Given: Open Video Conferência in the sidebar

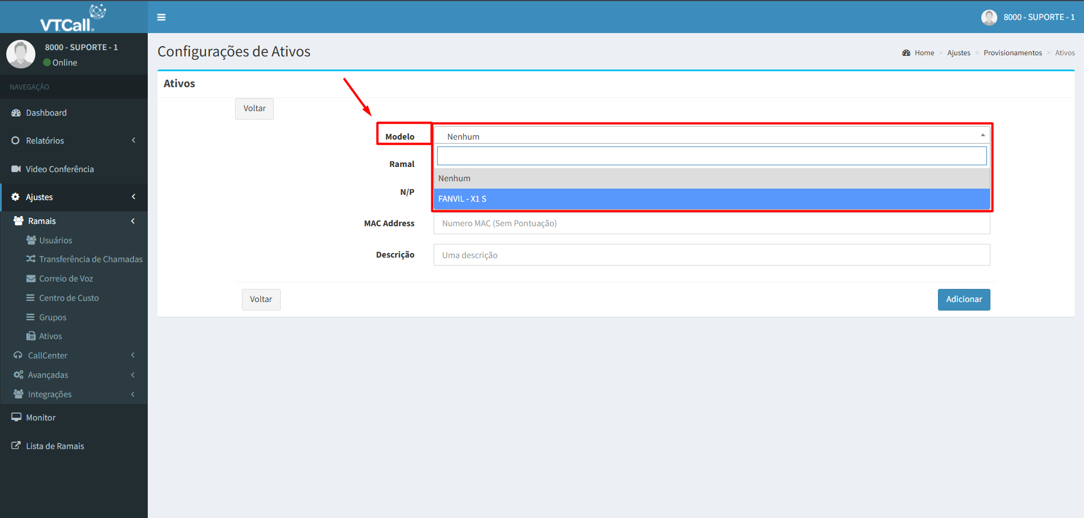Looking at the screenshot, I should pos(59,169).
